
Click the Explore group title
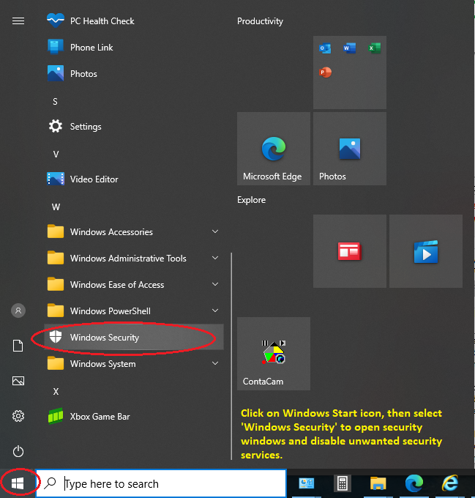pyautogui.click(x=251, y=200)
